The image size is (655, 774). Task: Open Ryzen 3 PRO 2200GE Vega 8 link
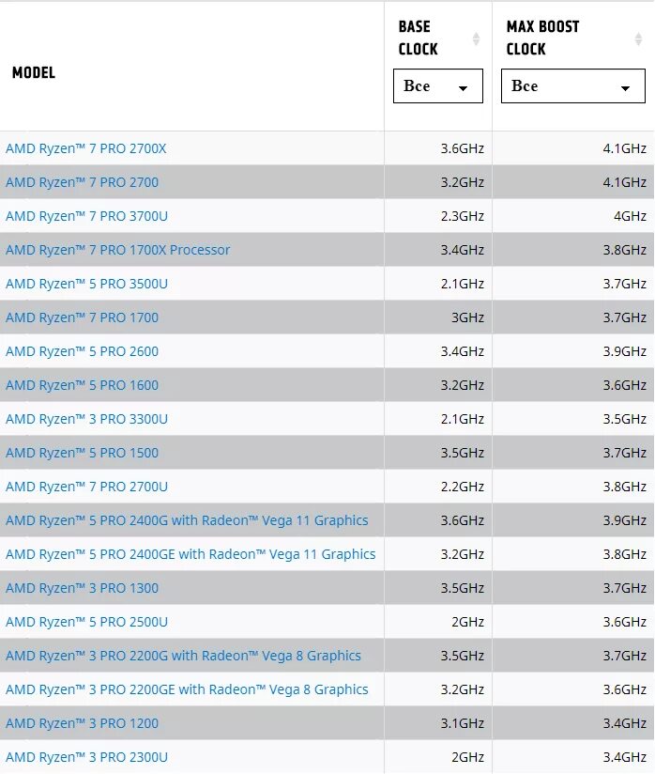click(187, 689)
